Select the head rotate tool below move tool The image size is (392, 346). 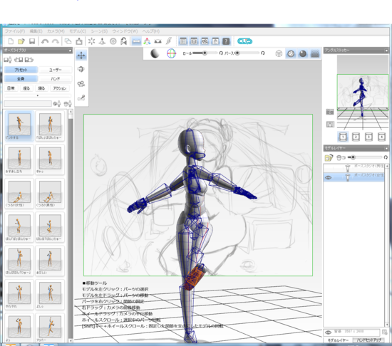tap(81, 69)
